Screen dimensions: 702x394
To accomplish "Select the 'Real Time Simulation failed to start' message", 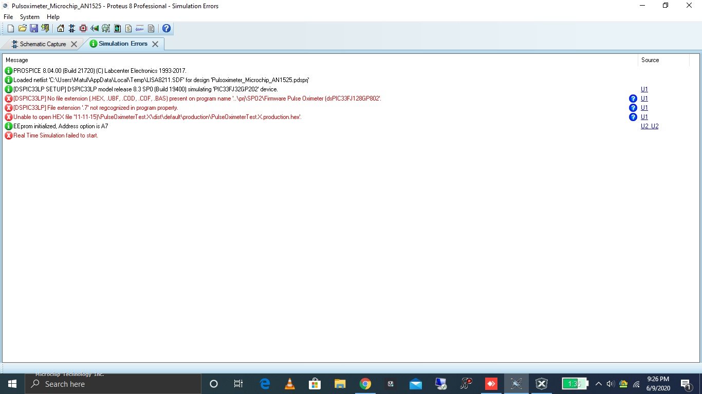I will click(56, 135).
